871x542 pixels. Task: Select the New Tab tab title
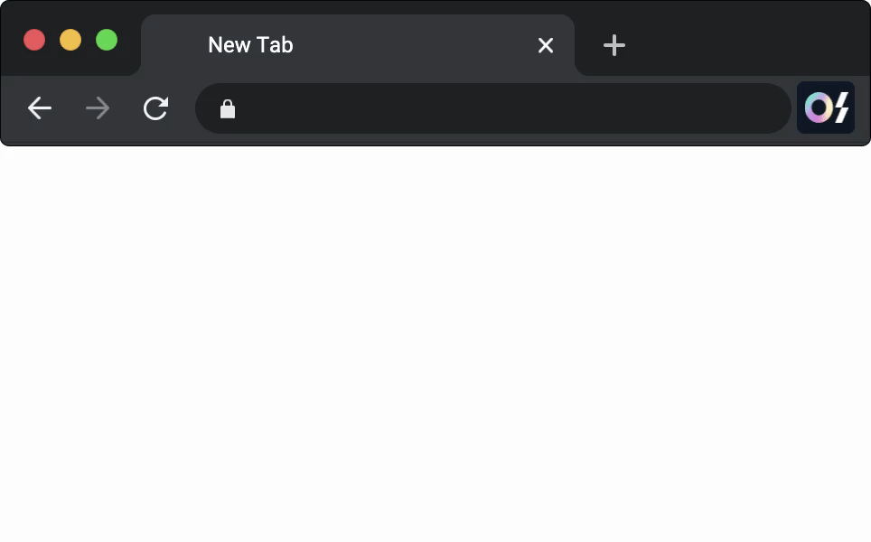[250, 45]
